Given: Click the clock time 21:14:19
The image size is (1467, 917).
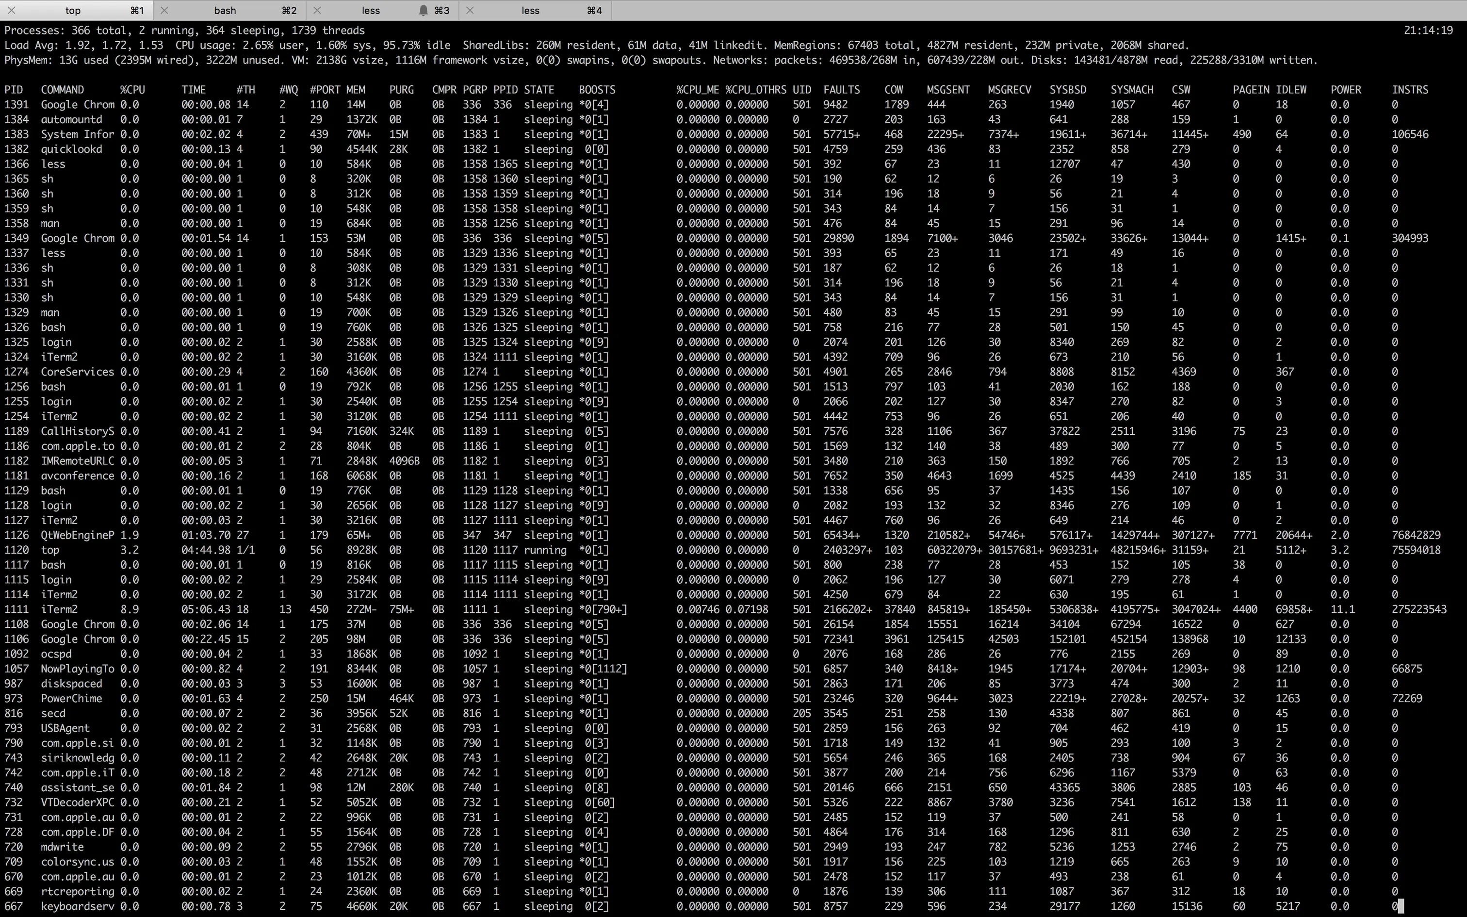Looking at the screenshot, I should point(1428,30).
